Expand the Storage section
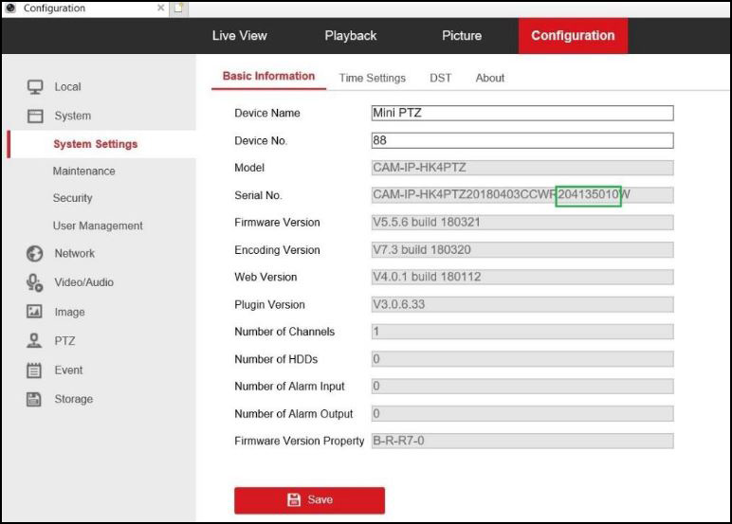The height and width of the screenshot is (524, 732). tap(74, 399)
